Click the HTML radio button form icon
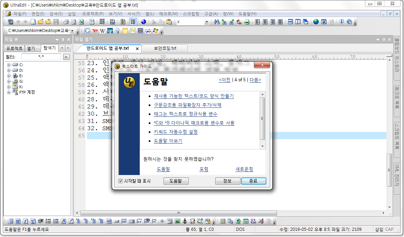 [162, 221]
